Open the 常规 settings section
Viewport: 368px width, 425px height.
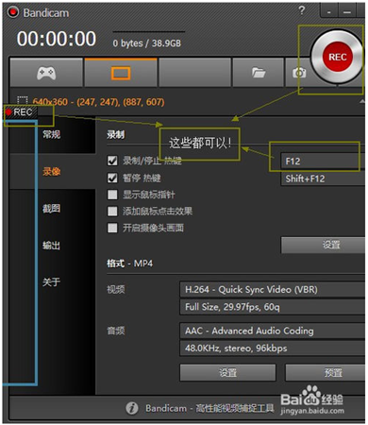[51, 134]
